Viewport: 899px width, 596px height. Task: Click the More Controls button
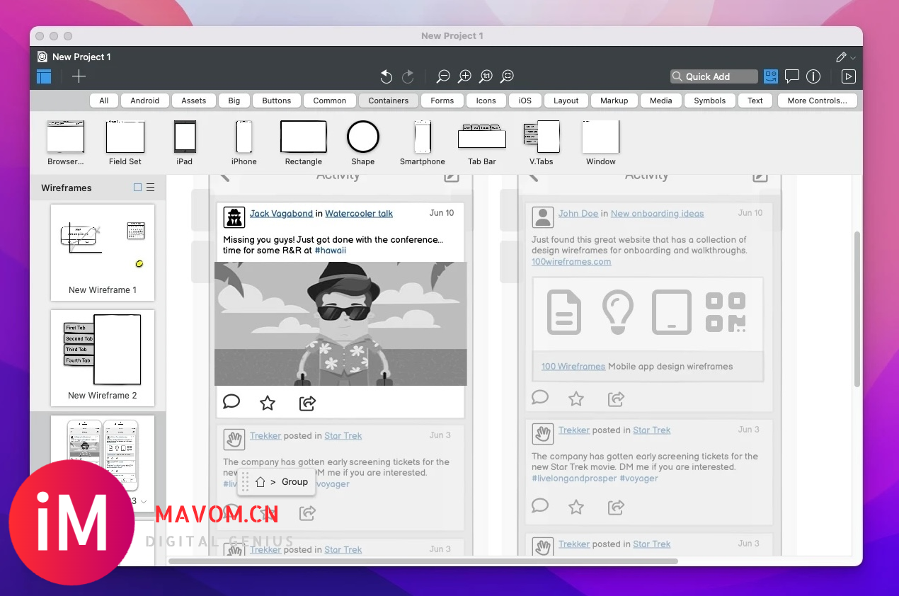click(818, 101)
